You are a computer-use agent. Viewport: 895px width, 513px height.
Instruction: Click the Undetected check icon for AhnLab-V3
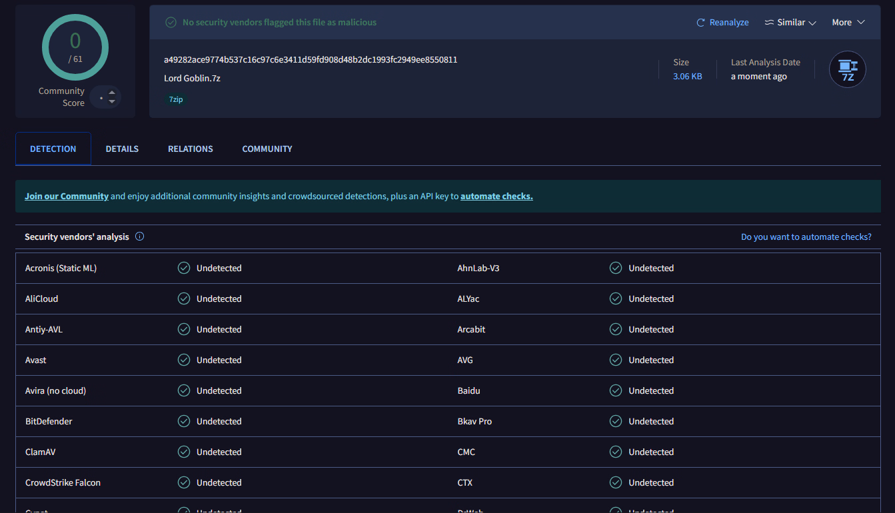pos(616,268)
